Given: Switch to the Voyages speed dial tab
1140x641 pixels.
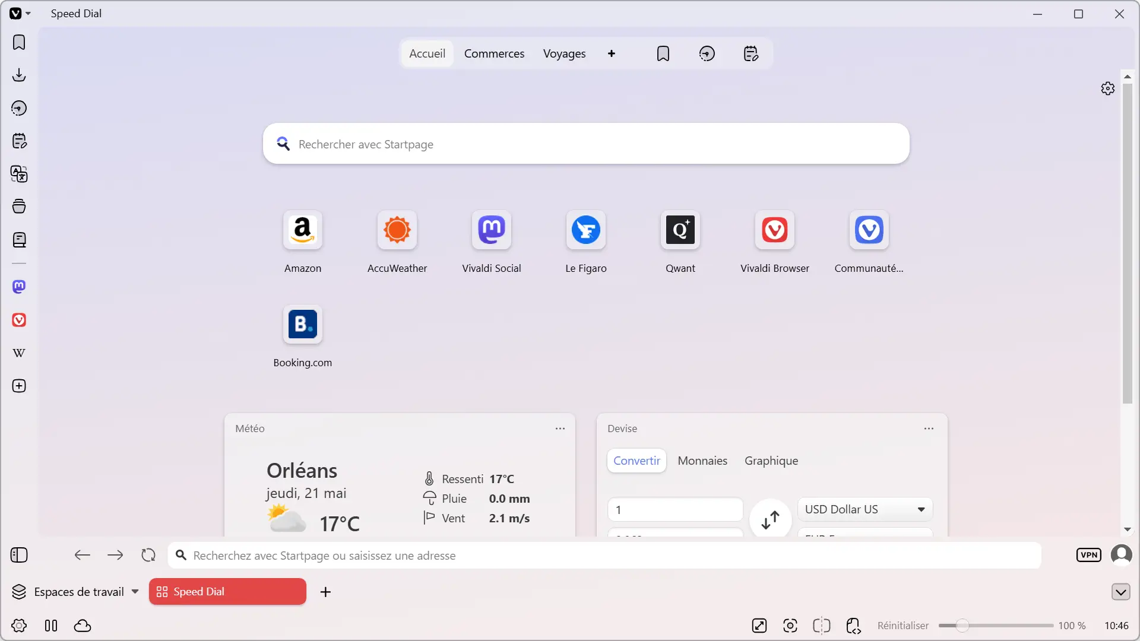Looking at the screenshot, I should 564,53.
